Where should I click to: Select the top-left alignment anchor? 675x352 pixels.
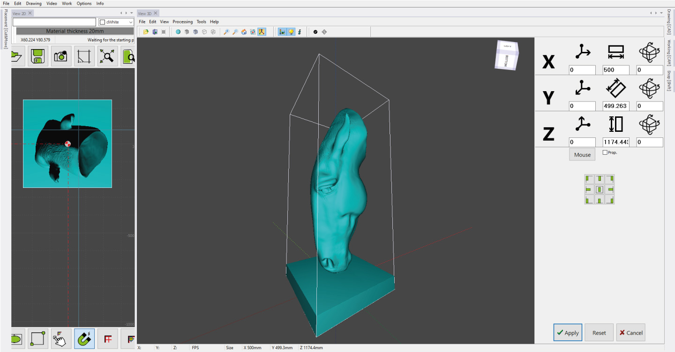(590, 180)
